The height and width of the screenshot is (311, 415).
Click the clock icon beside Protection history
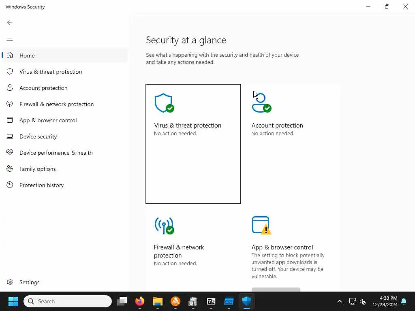[10, 185]
